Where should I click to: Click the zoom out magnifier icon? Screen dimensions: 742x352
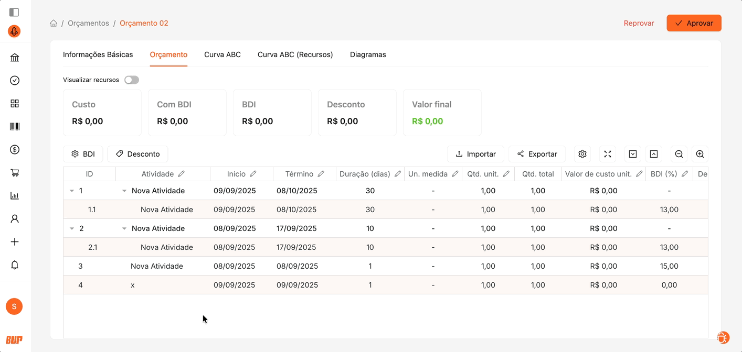pyautogui.click(x=679, y=154)
